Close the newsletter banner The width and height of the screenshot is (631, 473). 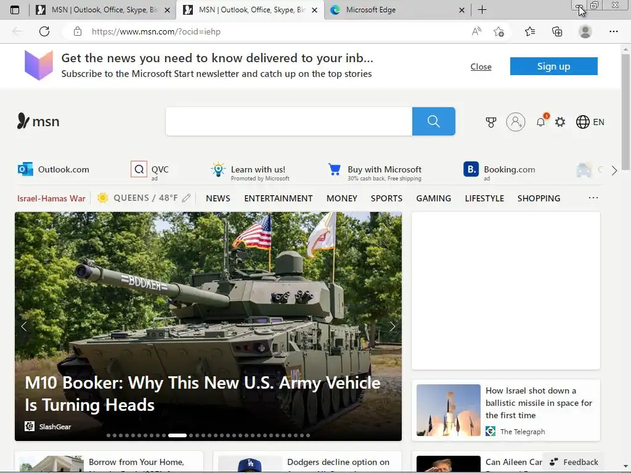coord(481,67)
